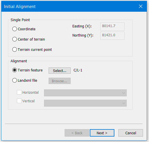Expand the Vertical alignment dropdown
Image resolution: width=149 pixels, height=142 pixels.
(x=85, y=103)
